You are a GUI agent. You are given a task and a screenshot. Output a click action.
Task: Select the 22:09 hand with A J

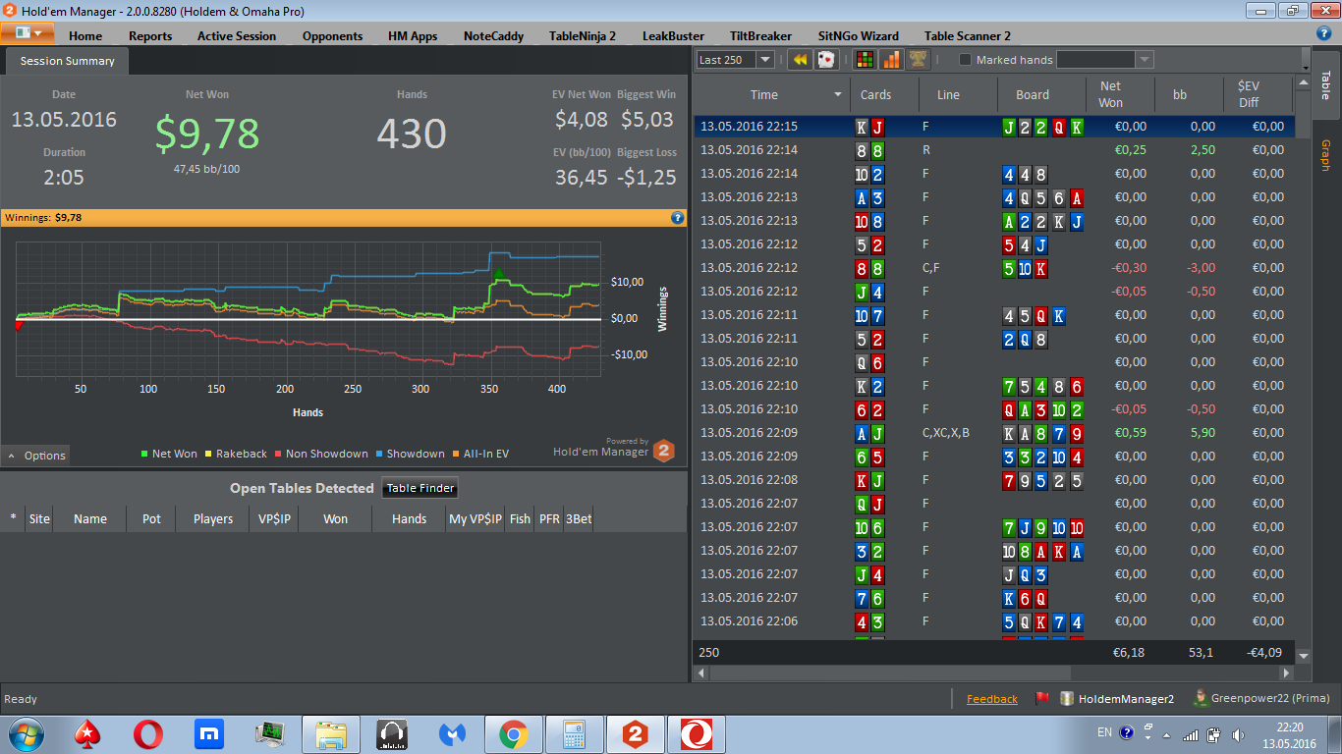tap(994, 433)
